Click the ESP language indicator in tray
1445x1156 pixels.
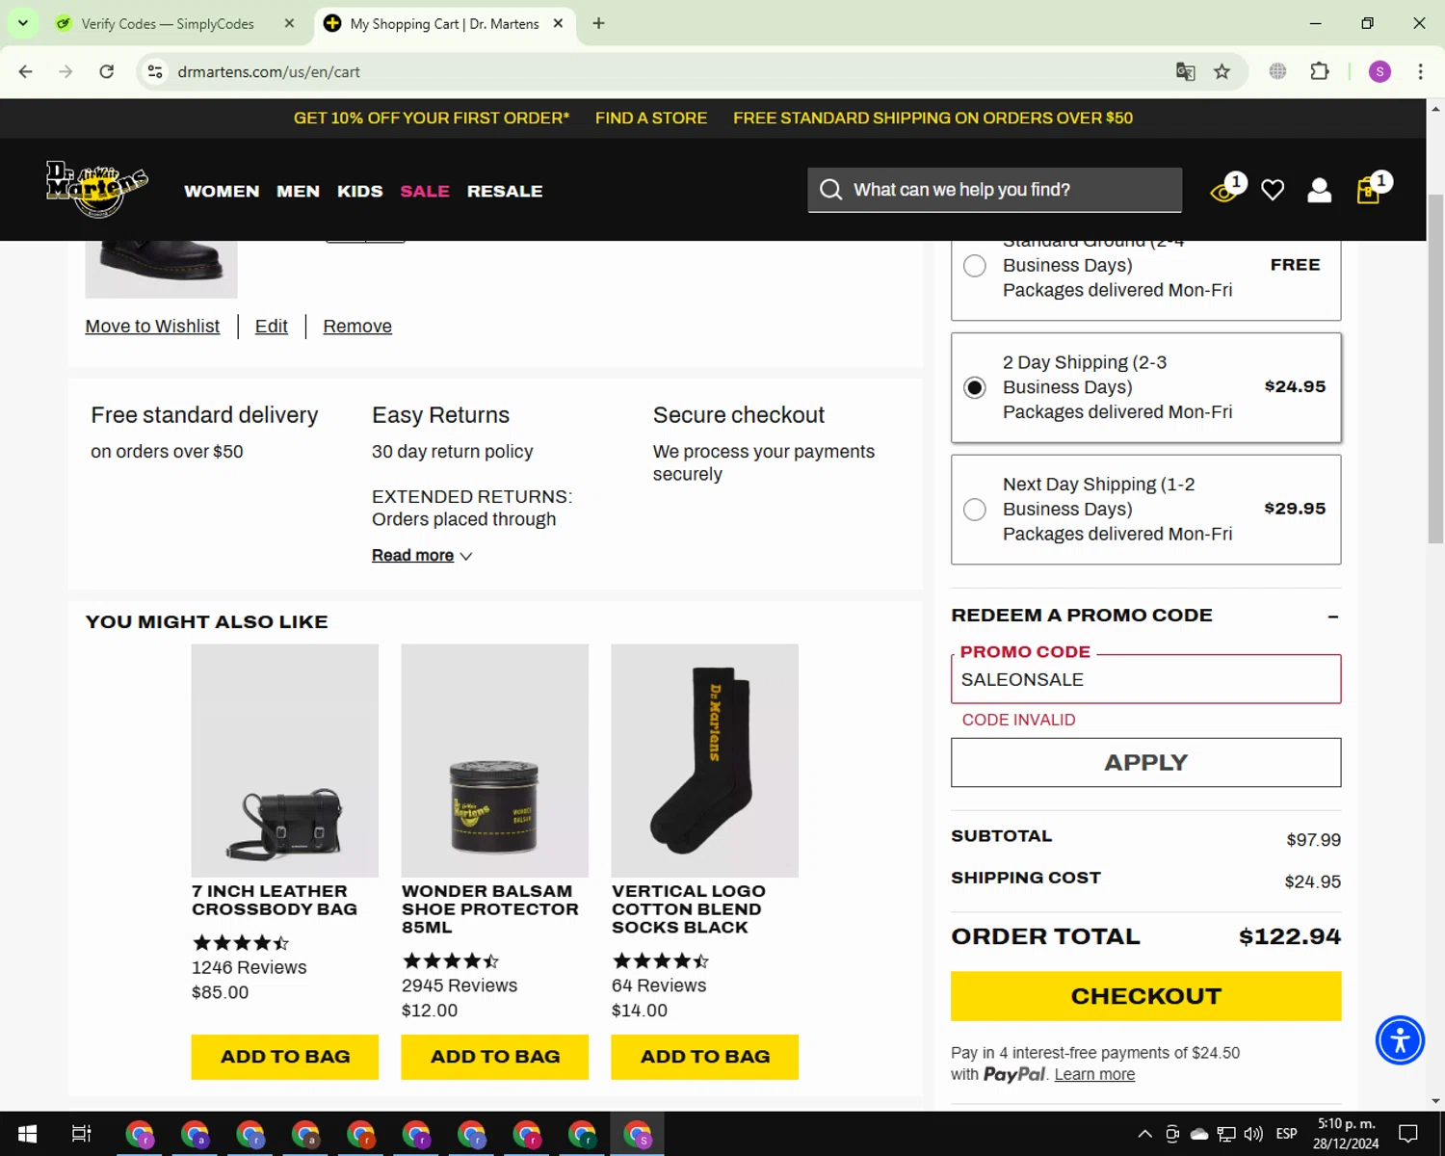(1286, 1134)
